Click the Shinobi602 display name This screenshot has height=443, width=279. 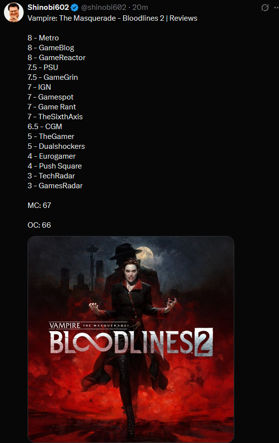click(48, 7)
